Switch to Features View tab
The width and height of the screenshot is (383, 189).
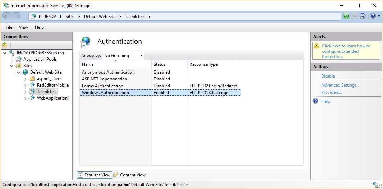coord(94,175)
